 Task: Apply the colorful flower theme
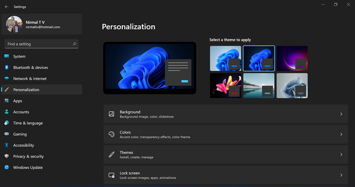[x=225, y=85]
